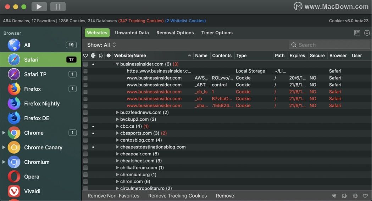Select the Chrome Canary icon
This screenshot has height=201, width=372.
pos(14,148)
